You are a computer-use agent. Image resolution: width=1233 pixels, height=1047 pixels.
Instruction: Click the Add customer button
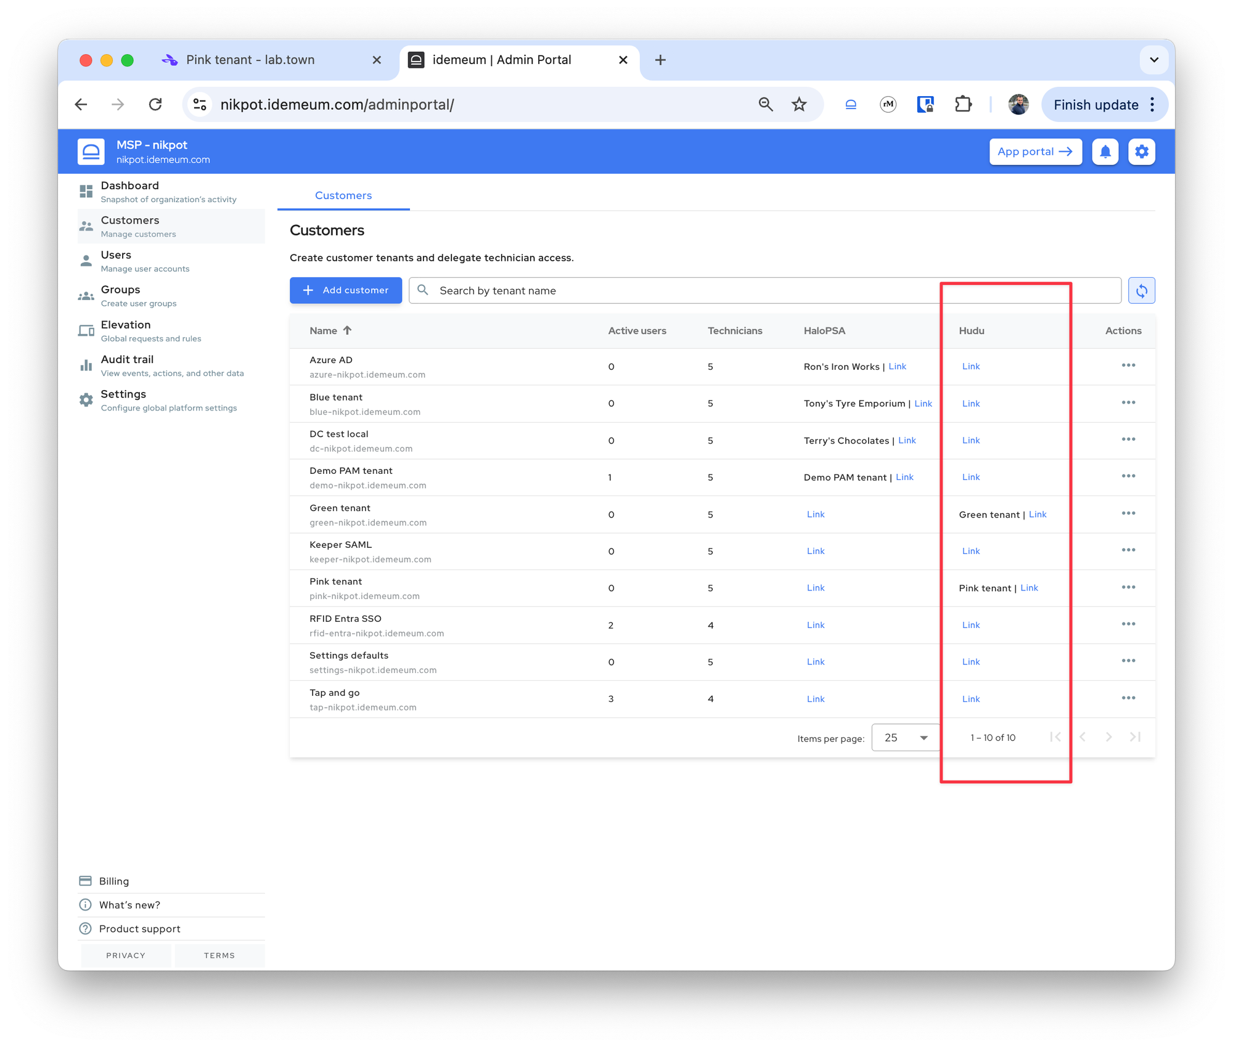[346, 290]
